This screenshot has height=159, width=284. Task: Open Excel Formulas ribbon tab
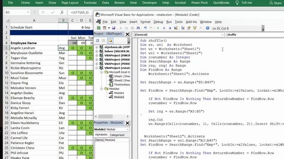tap(90, 3)
